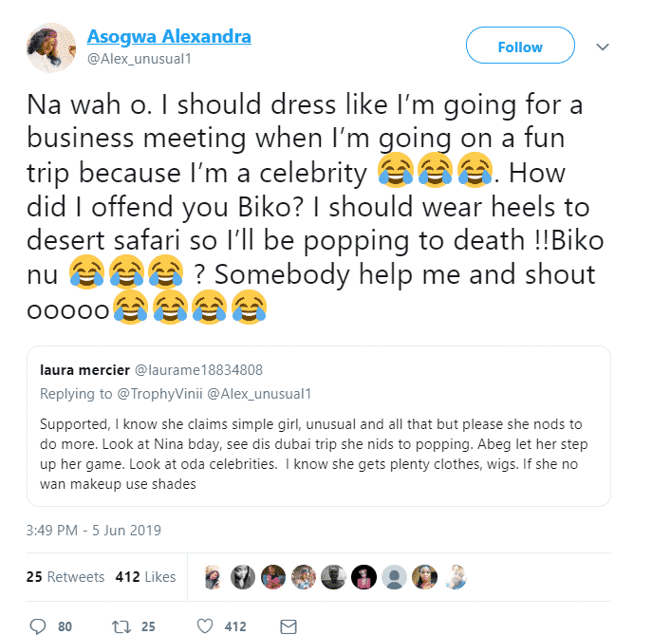Follow Asogwa Alexandra
The height and width of the screenshot is (635, 652).
tap(520, 46)
